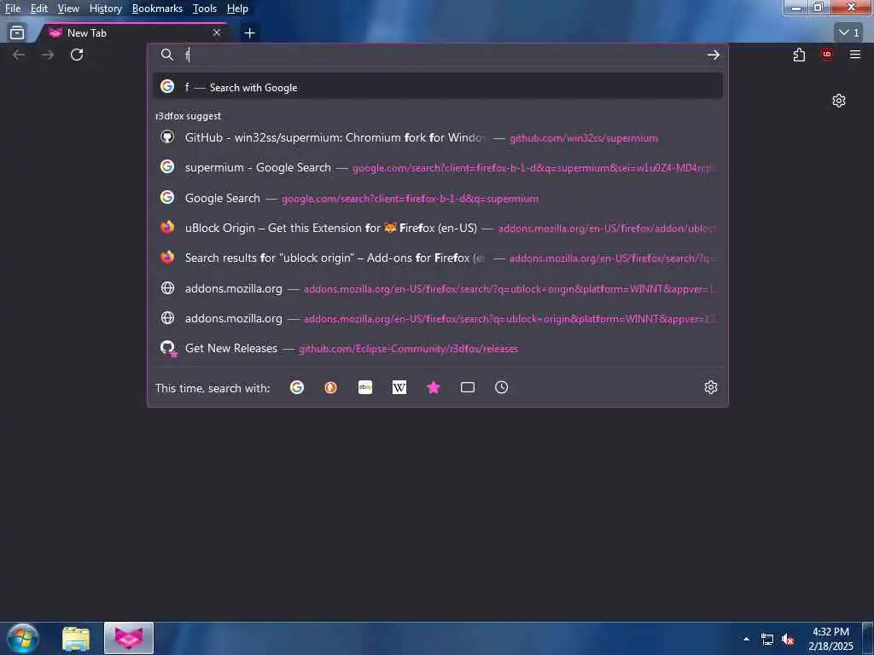Open uBlock Origin Get this Extension suggestion
This screenshot has height=655, width=874.
coord(438,228)
